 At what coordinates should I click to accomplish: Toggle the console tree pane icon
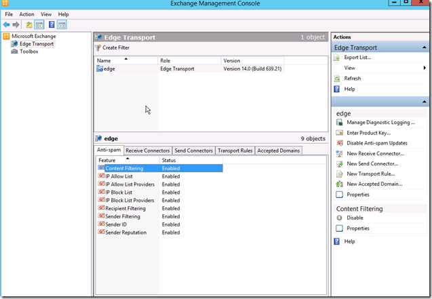pyautogui.click(x=39, y=25)
